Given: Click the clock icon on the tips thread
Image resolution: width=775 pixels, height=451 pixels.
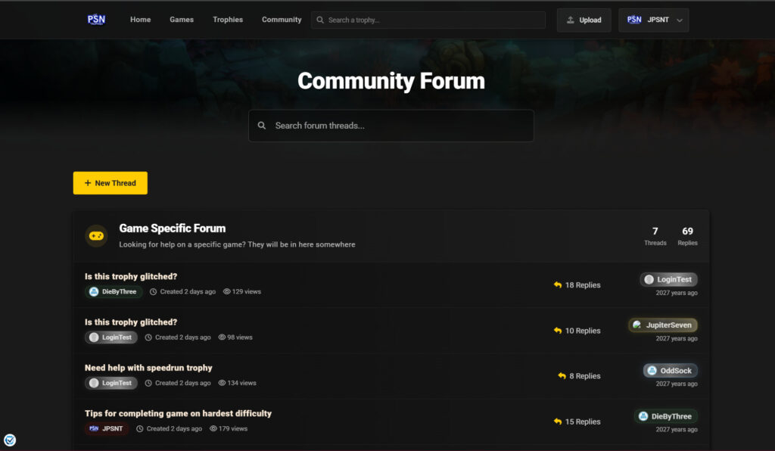Looking at the screenshot, I should [x=140, y=429].
